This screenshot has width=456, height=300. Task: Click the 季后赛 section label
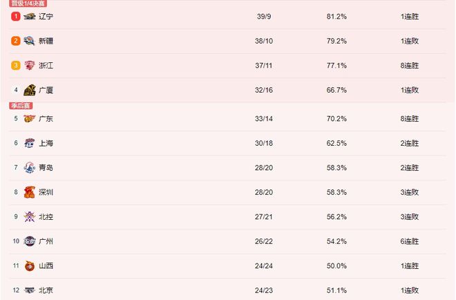click(x=21, y=106)
